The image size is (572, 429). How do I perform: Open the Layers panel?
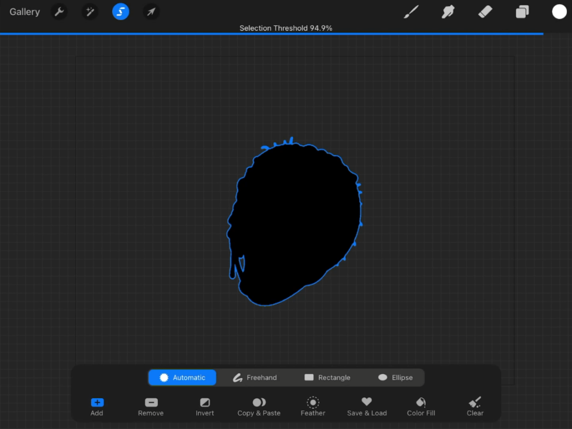point(522,11)
